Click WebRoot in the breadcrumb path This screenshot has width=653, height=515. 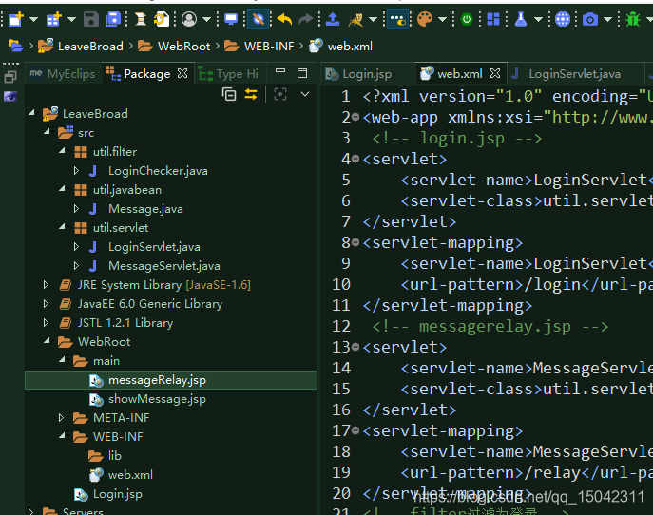click(x=183, y=47)
